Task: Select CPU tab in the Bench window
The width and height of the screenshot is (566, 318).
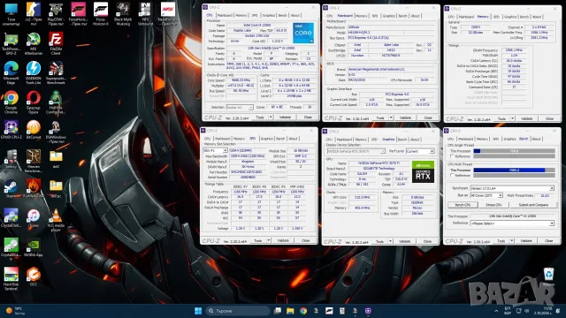Action: [x=450, y=139]
